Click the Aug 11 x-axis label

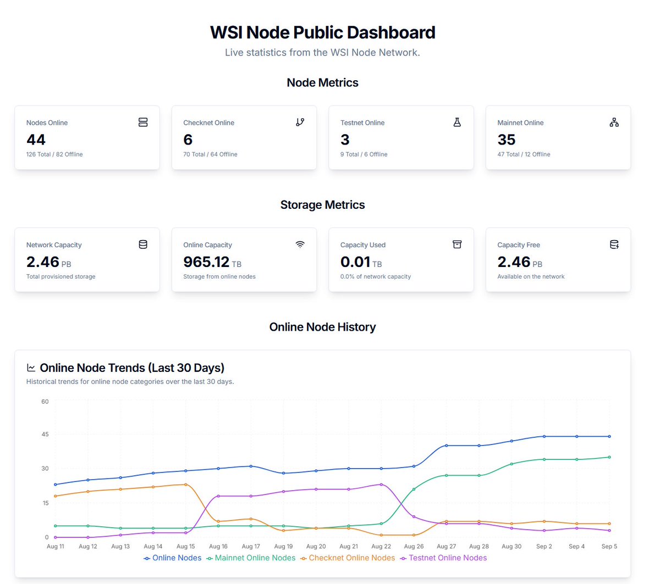(x=56, y=547)
